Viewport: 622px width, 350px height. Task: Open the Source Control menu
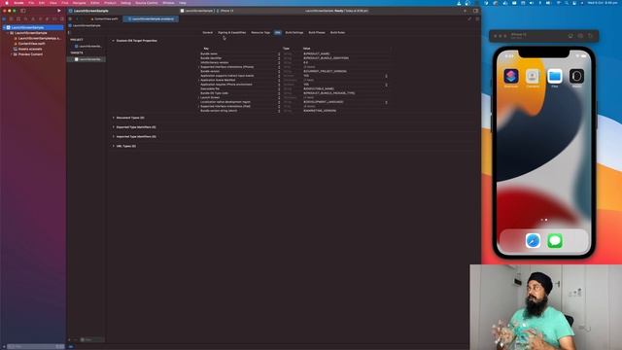(147, 3)
